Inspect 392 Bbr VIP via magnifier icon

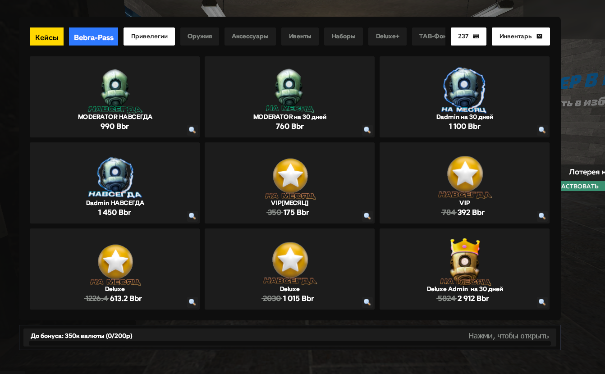pyautogui.click(x=542, y=216)
